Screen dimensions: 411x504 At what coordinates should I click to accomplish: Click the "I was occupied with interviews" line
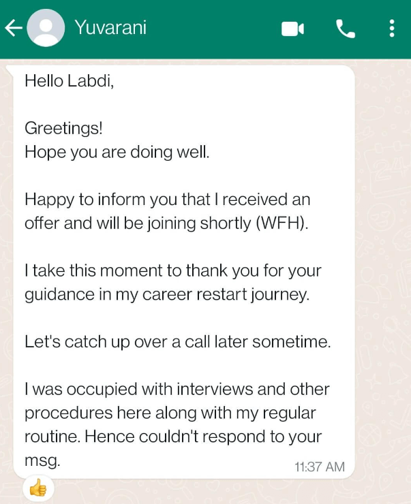click(x=177, y=390)
